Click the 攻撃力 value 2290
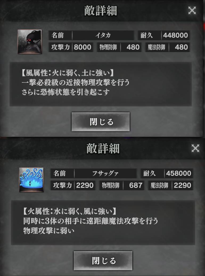The image size is (205, 276). click(x=85, y=185)
